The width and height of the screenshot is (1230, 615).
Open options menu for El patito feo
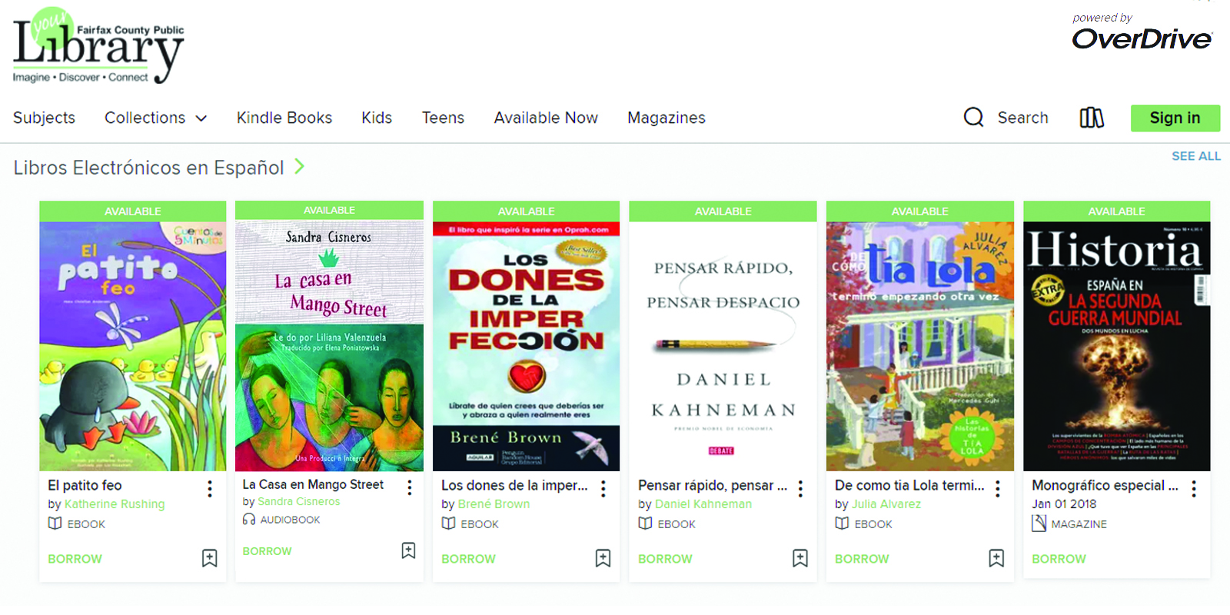point(209,489)
